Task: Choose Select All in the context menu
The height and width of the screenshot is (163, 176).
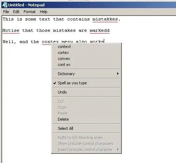Action: click(x=86, y=128)
